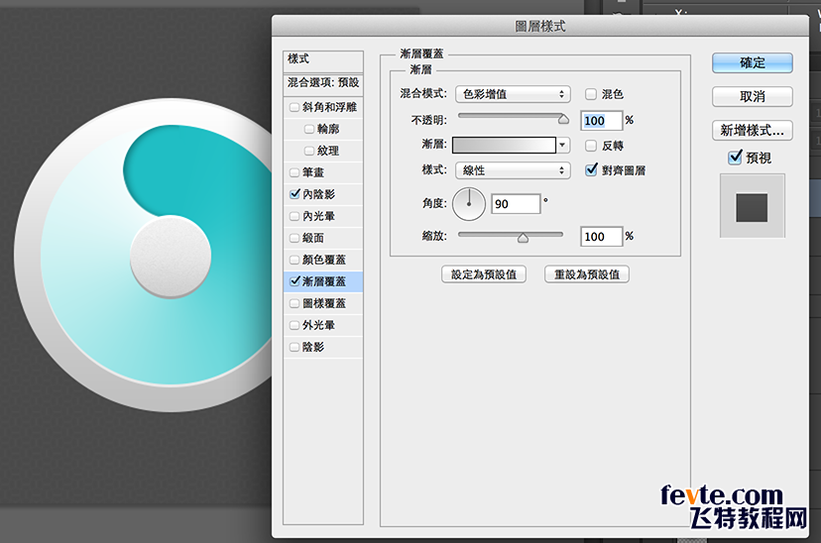Click the gradient preview swatch
This screenshot has height=543, width=821.
(504, 145)
